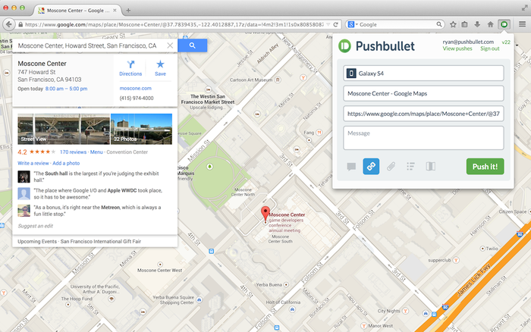Click the phone number (415) 974-4000

click(137, 98)
